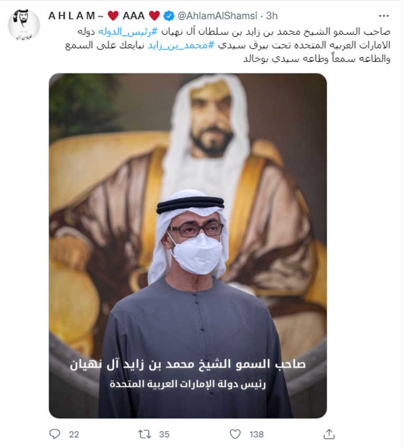The width and height of the screenshot is (405, 447).
Task: Like the tweet with the heart icon
Action: 235,434
